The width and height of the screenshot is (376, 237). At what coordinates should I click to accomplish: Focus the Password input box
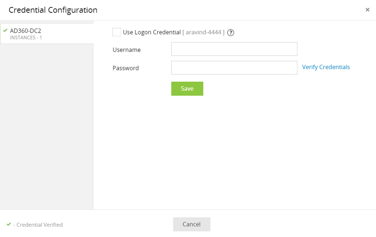pyautogui.click(x=234, y=68)
